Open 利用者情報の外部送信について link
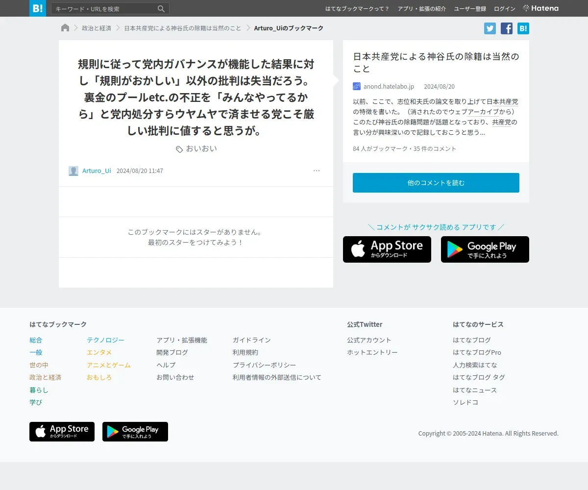588x490 pixels. coord(277,377)
